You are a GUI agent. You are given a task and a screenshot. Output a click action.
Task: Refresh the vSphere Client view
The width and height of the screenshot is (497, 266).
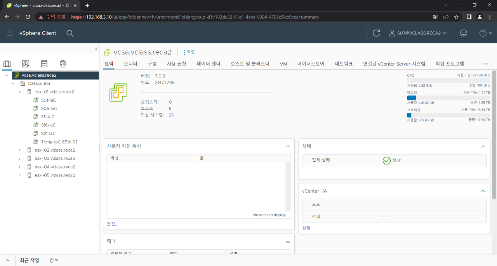(376, 33)
